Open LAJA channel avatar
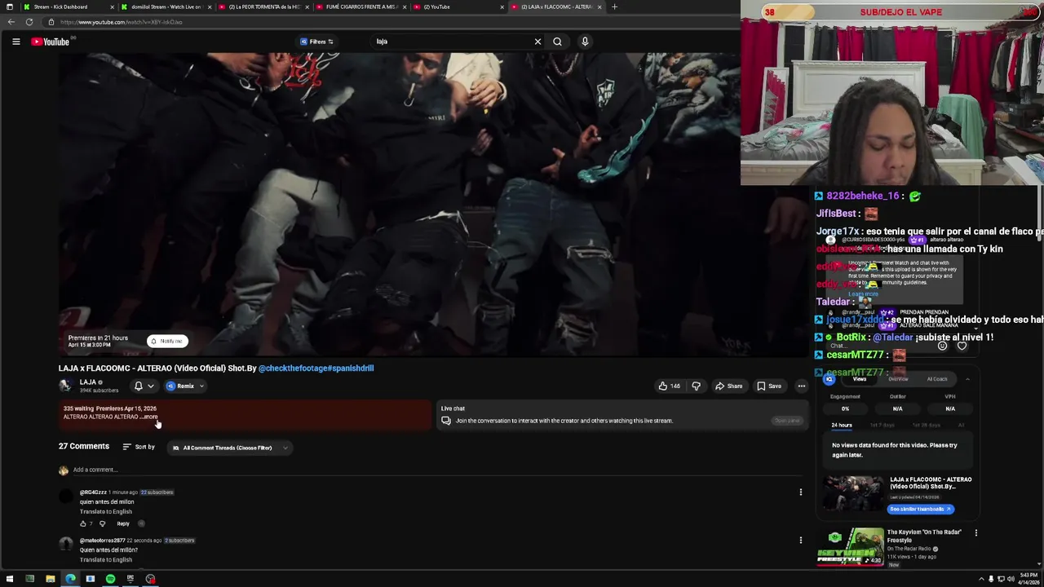 (x=65, y=386)
